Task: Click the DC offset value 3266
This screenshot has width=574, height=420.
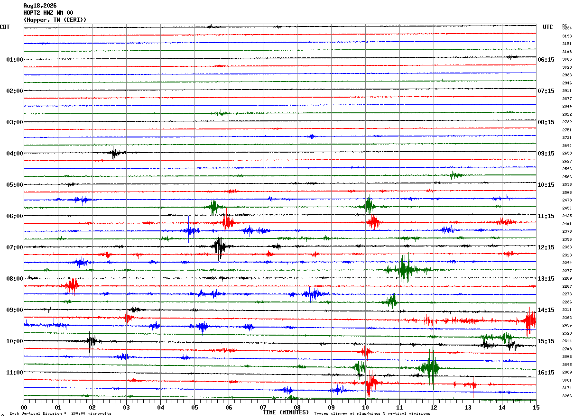Action: (567, 396)
